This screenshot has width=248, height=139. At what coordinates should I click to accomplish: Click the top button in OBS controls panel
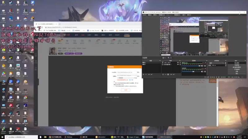pyautogui.click(x=237, y=63)
